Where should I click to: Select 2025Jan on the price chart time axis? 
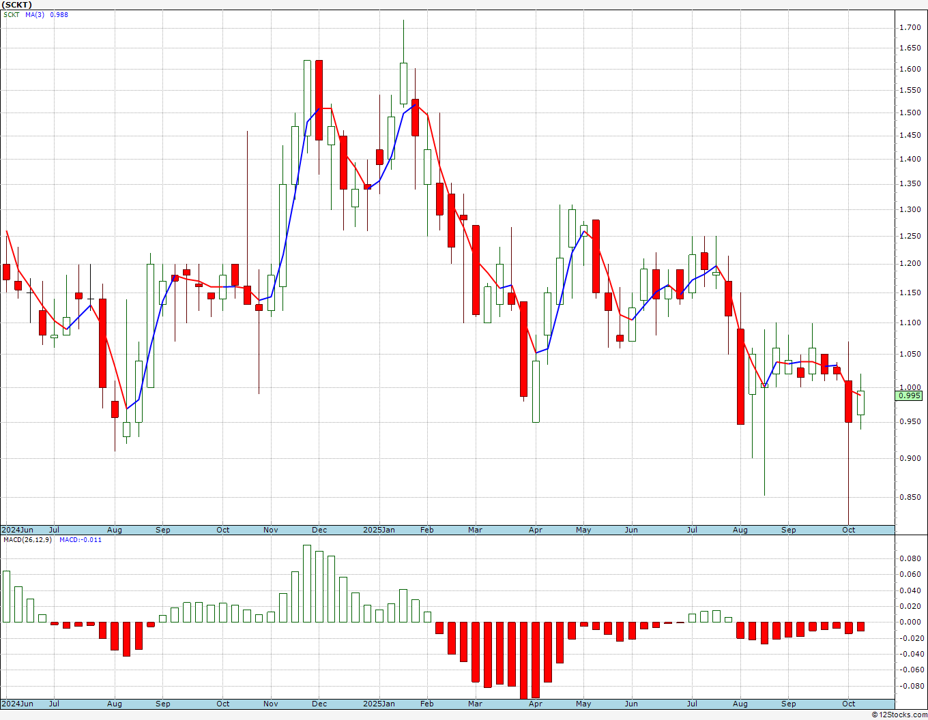(379, 530)
